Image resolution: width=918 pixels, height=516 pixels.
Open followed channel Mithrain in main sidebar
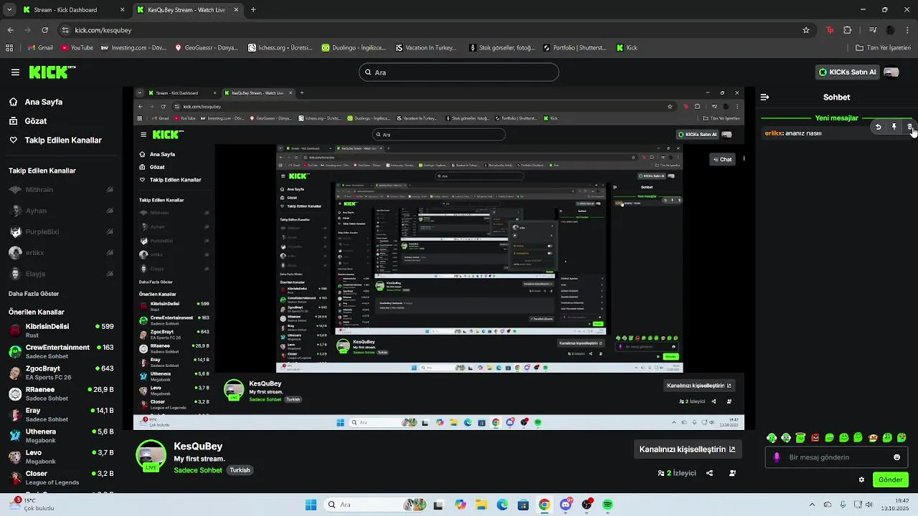(x=61, y=190)
